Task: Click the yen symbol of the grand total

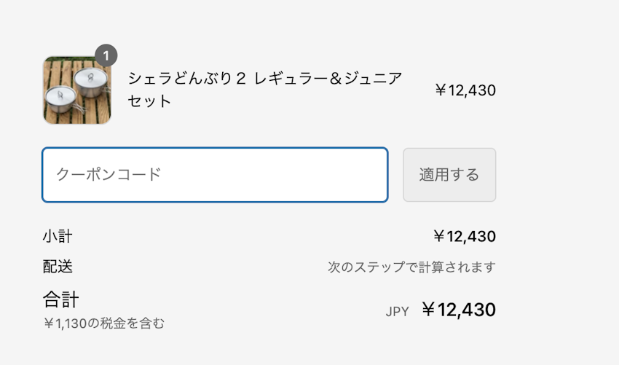Action: [428, 310]
